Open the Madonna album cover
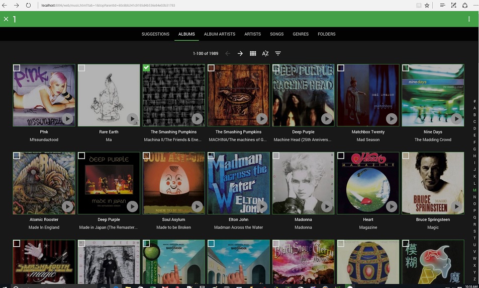 304,183
